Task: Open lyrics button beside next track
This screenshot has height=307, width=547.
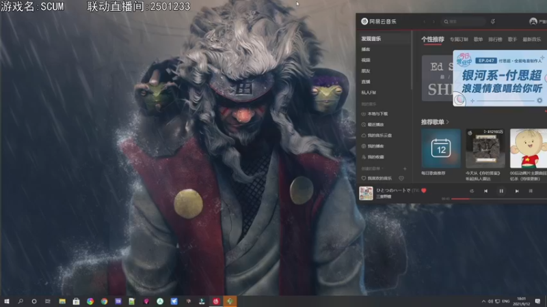Action: [x=531, y=191]
